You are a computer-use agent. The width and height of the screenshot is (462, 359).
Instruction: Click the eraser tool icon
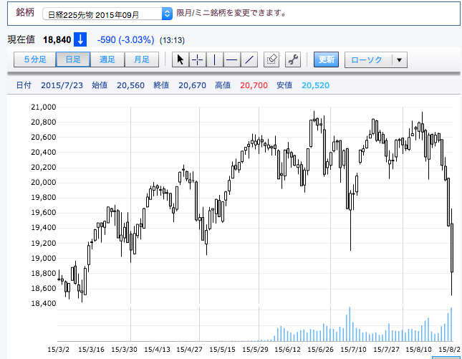point(271,59)
